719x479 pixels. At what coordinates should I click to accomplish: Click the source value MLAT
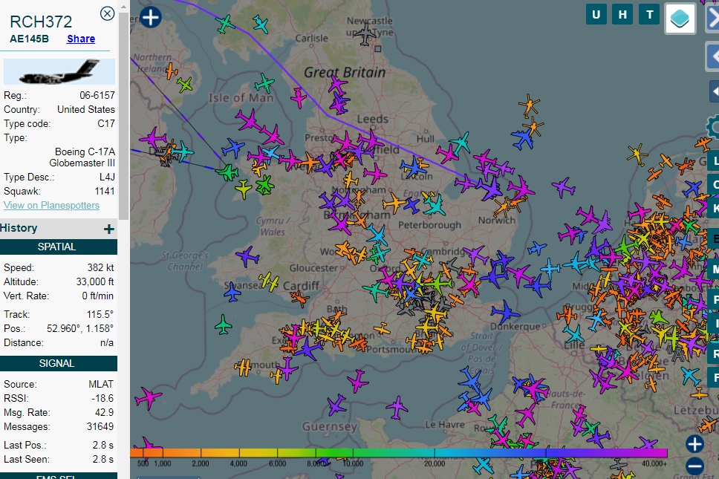(101, 384)
